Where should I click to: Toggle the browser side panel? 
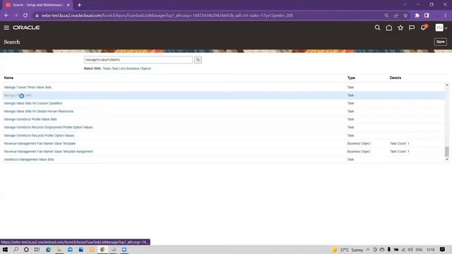427,16
